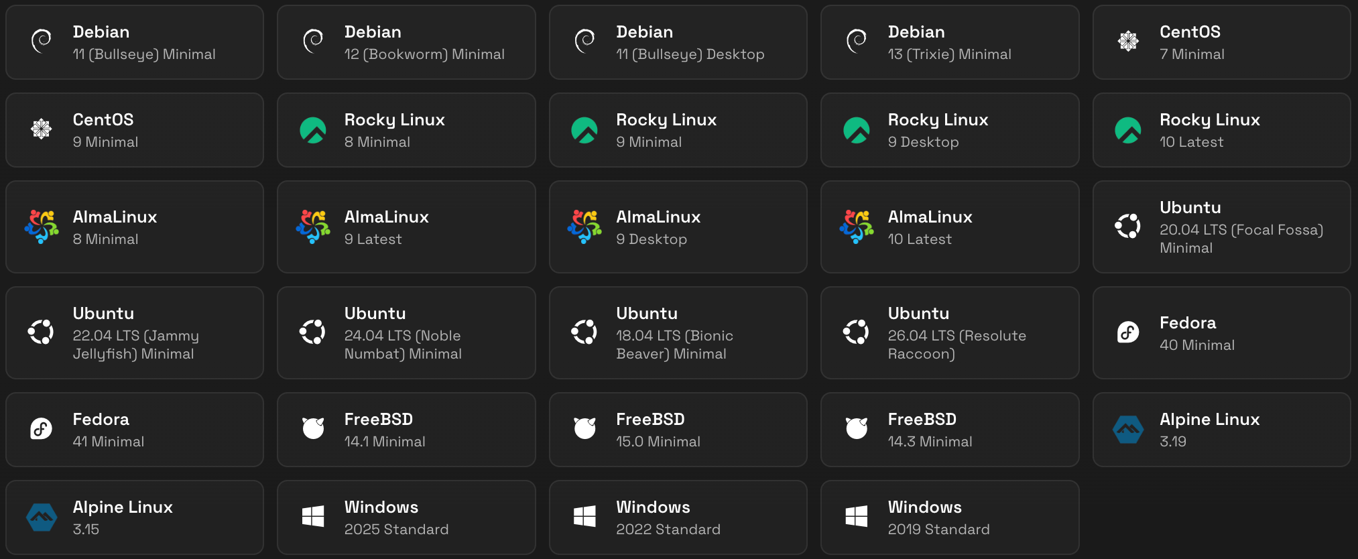Click the AlmaLinux logo for 8 Minimal
The image size is (1358, 559).
[42, 227]
